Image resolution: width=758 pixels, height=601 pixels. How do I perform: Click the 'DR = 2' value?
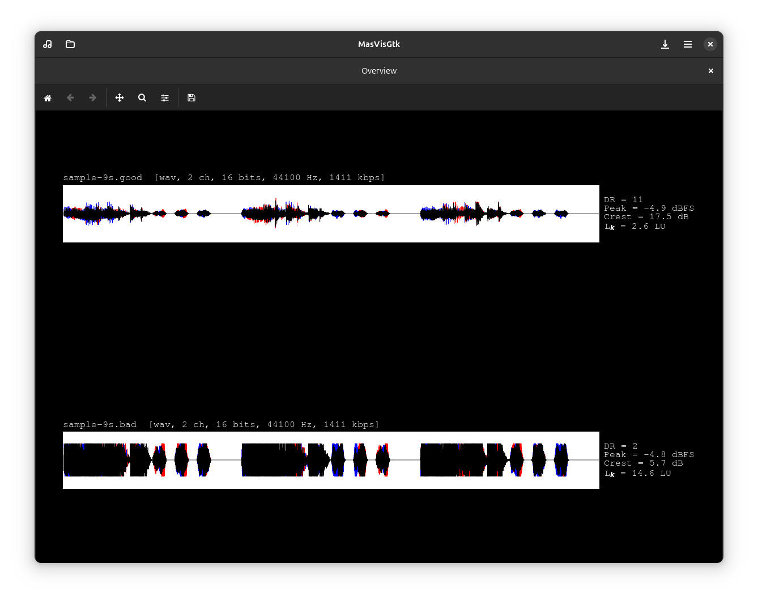coord(620,446)
